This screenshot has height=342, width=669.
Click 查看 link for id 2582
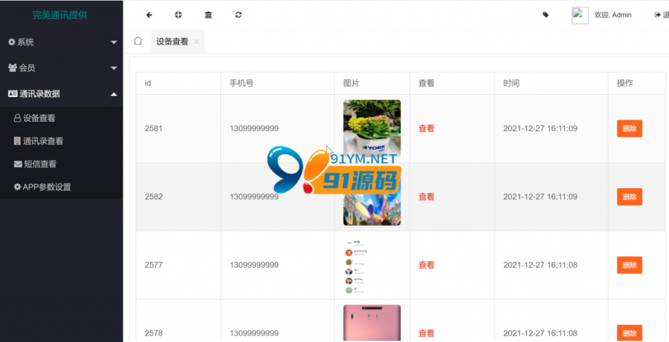pos(426,197)
